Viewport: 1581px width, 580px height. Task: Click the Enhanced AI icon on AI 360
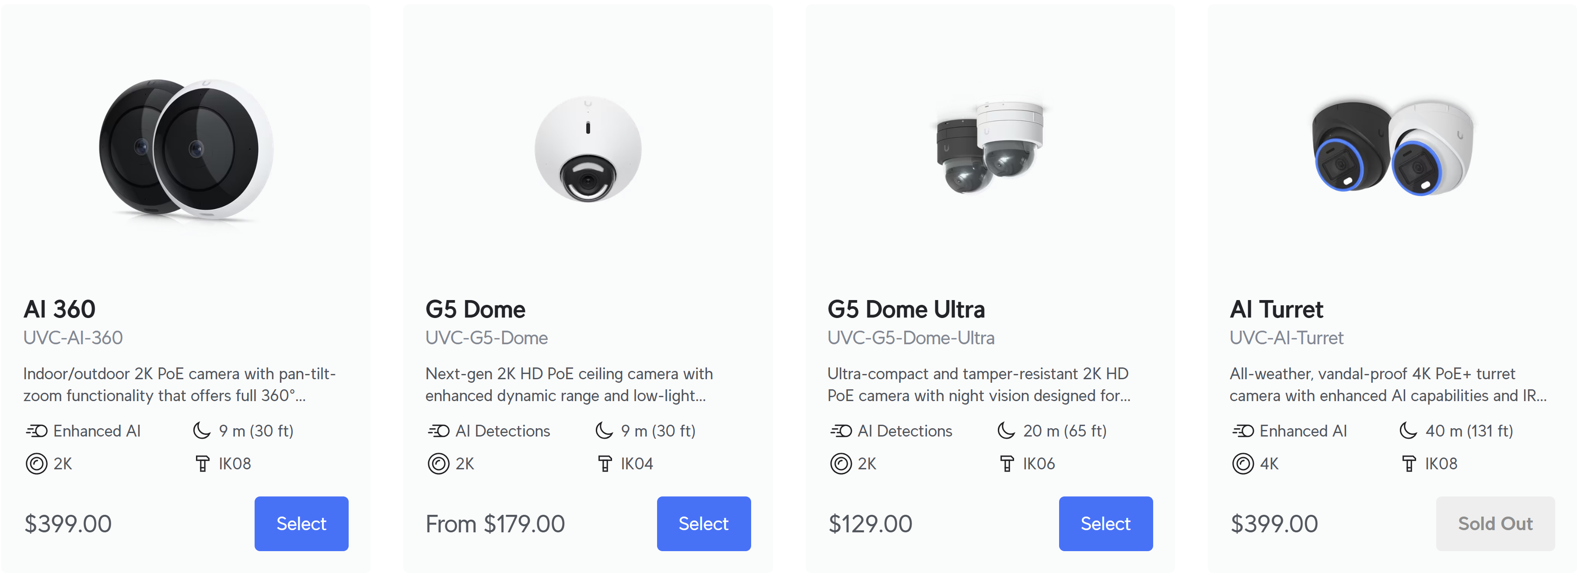point(36,431)
